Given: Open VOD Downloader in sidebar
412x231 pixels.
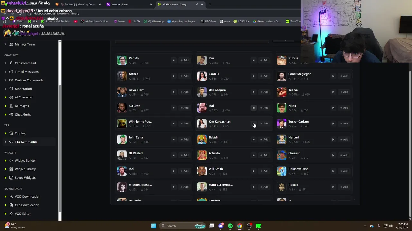Looking at the screenshot, I should 27,196.
